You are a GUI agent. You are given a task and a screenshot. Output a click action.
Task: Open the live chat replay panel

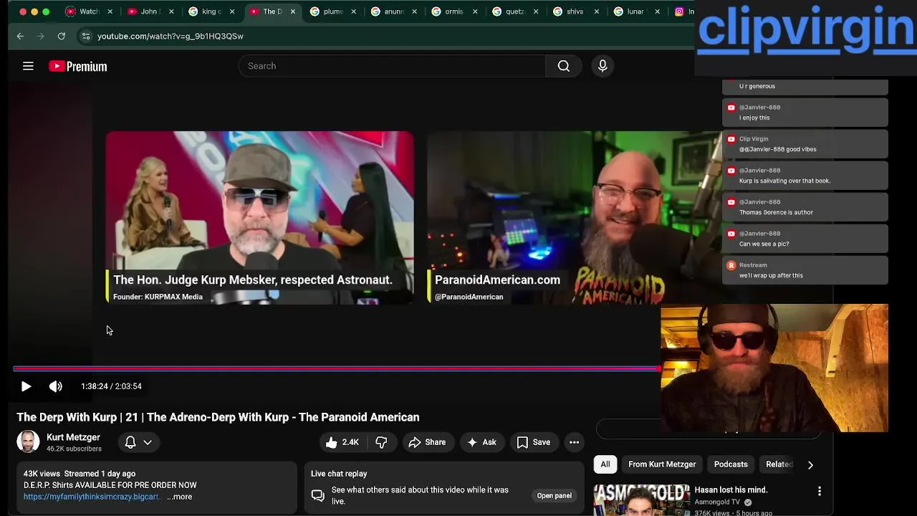554,495
